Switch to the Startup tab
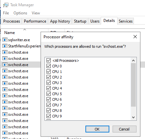 coord(80,21)
